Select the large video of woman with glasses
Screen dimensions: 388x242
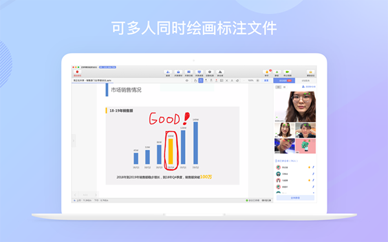[x=295, y=106]
